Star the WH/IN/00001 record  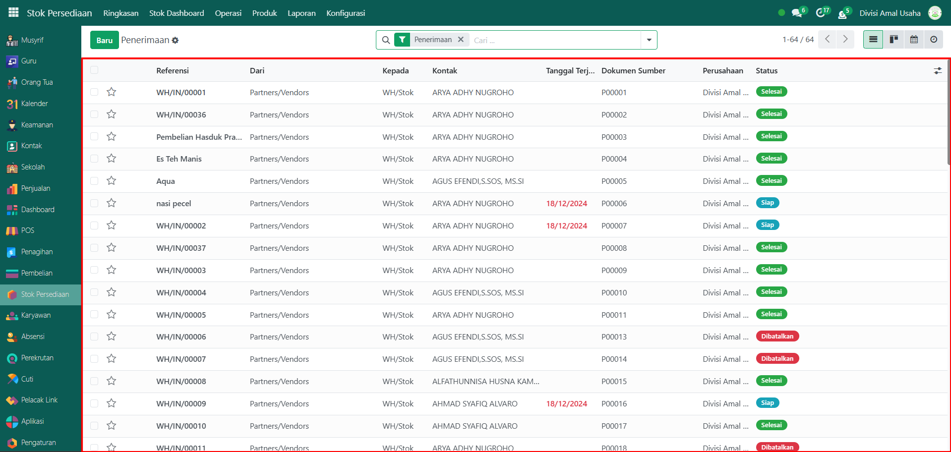pyautogui.click(x=112, y=92)
